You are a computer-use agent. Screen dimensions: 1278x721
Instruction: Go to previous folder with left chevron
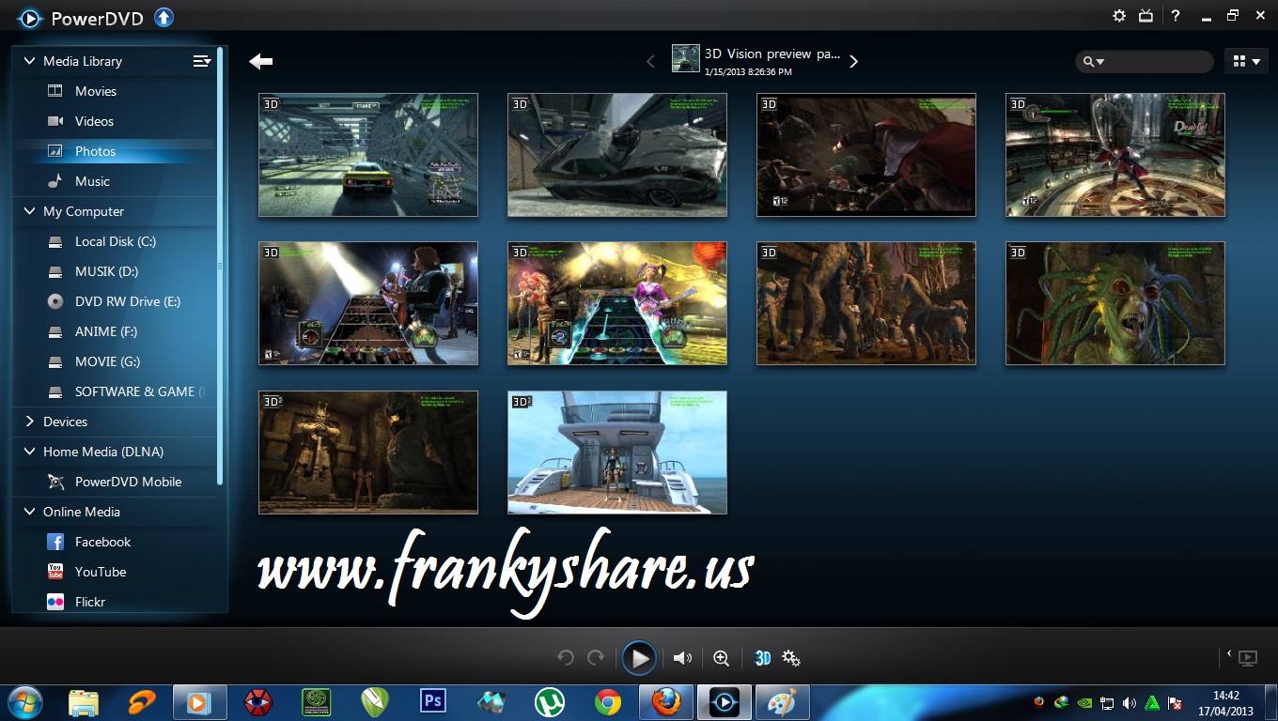(x=650, y=61)
